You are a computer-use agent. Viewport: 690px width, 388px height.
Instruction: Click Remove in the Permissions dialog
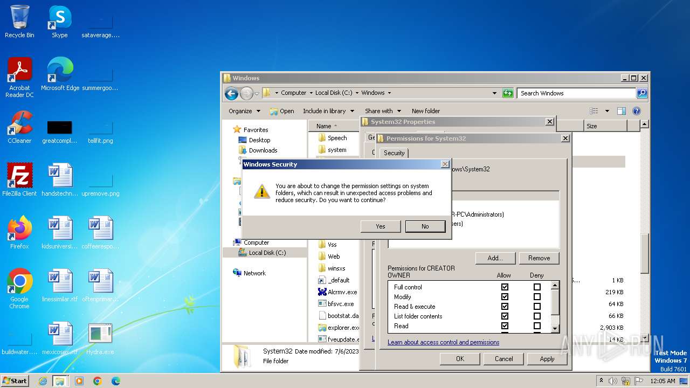click(x=539, y=258)
